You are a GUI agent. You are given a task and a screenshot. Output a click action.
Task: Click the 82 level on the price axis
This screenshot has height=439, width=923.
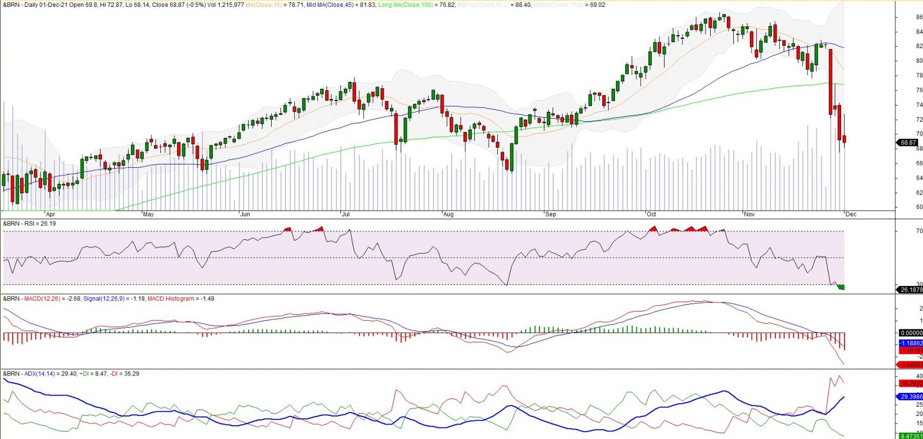[919, 46]
